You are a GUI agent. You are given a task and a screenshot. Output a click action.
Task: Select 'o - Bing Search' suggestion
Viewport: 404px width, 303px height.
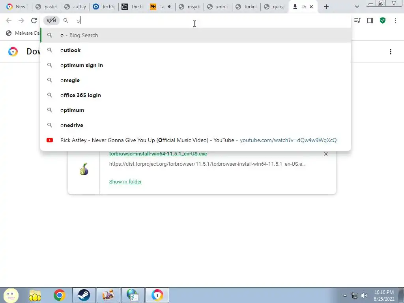coord(196,35)
